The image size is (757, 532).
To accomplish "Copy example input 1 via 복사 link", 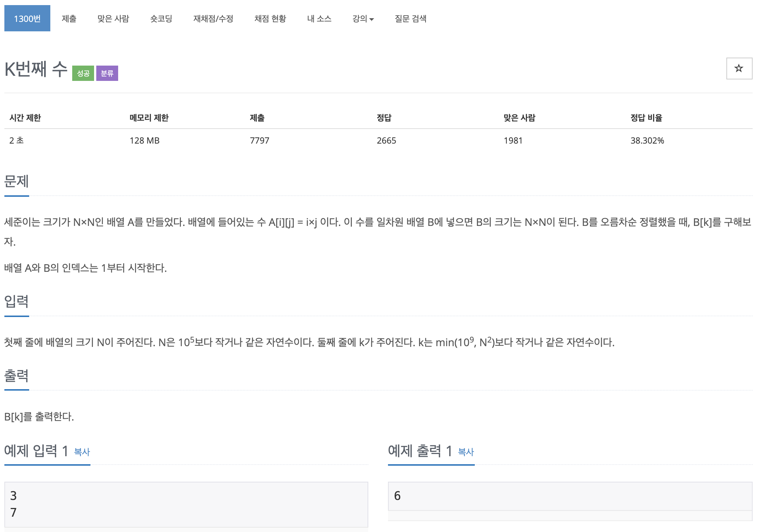I will 82,452.
